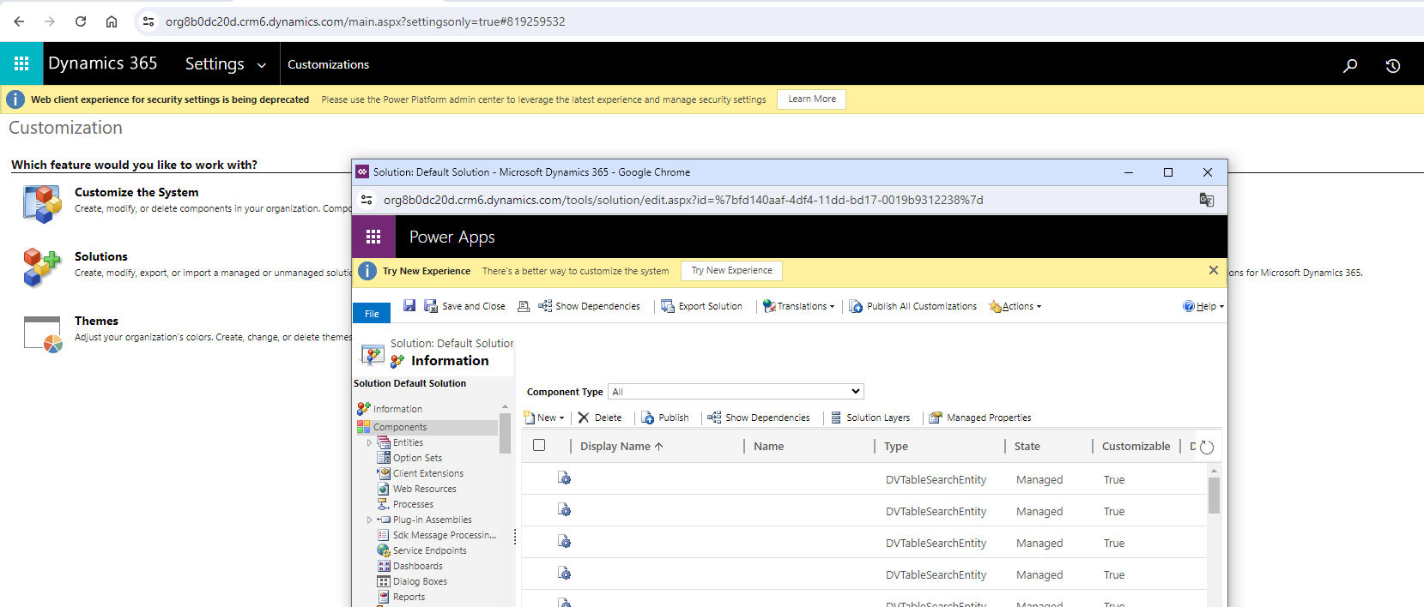Click Export Solution
The image size is (1424, 607).
coord(701,306)
